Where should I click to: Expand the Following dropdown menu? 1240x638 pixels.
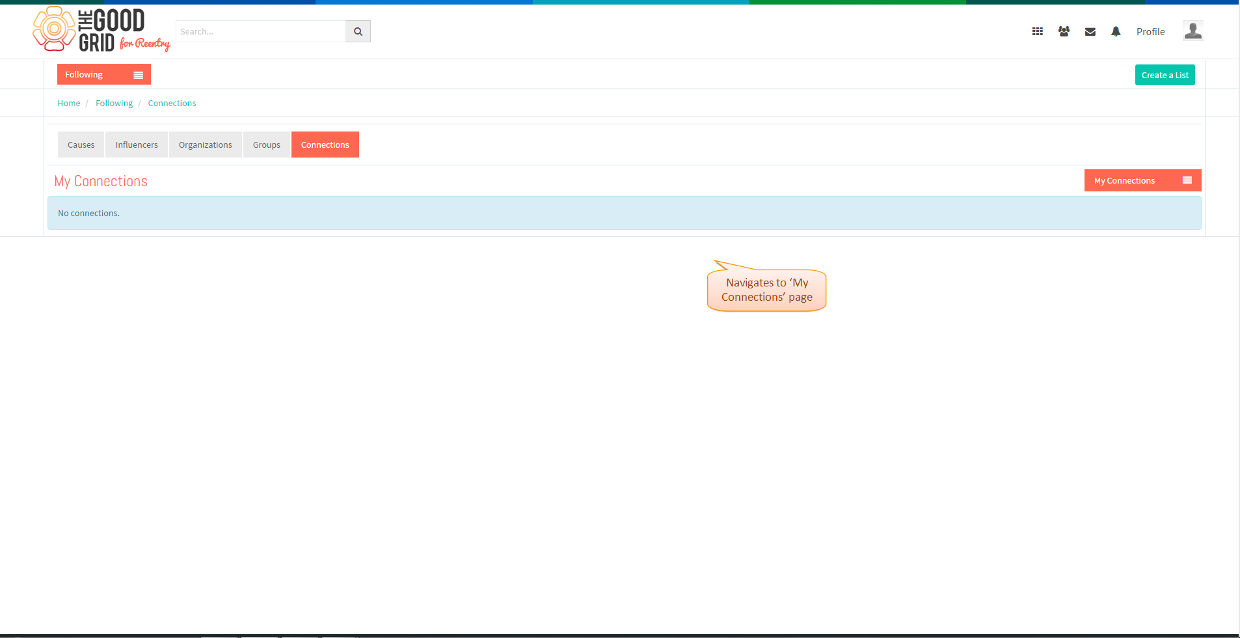pos(104,74)
